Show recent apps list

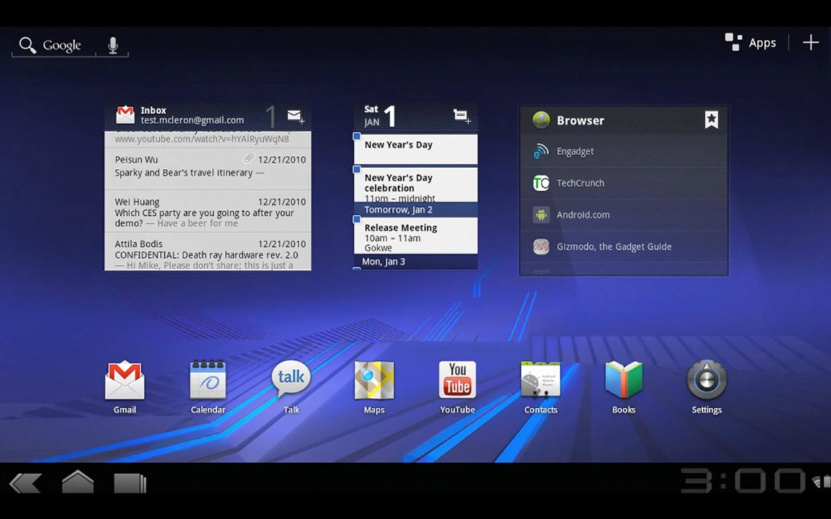(x=129, y=482)
